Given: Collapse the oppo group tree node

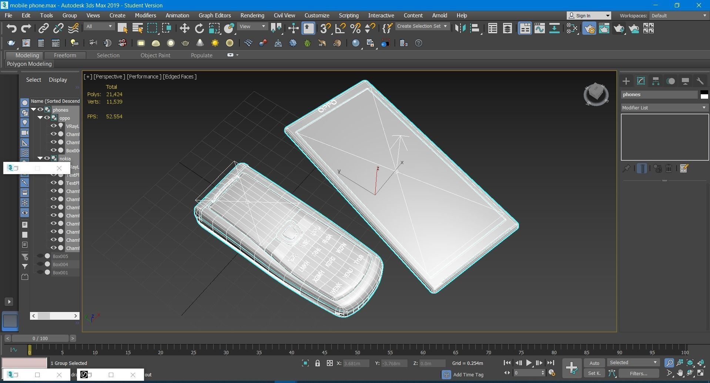Looking at the screenshot, I should click(x=40, y=118).
